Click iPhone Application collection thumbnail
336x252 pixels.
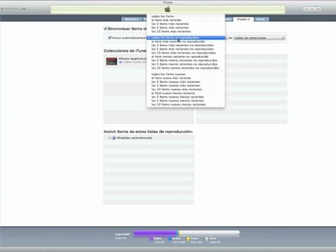(111, 61)
